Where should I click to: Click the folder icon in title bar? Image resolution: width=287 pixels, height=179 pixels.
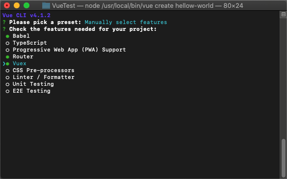tap(46, 6)
